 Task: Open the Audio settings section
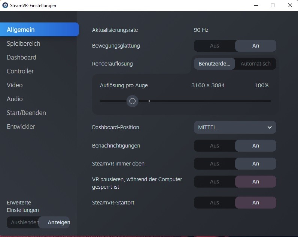coord(15,99)
